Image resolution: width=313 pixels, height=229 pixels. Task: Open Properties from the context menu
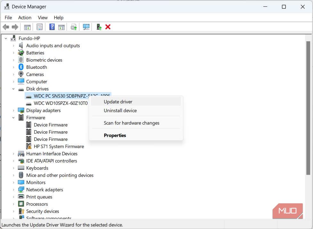click(136, 135)
